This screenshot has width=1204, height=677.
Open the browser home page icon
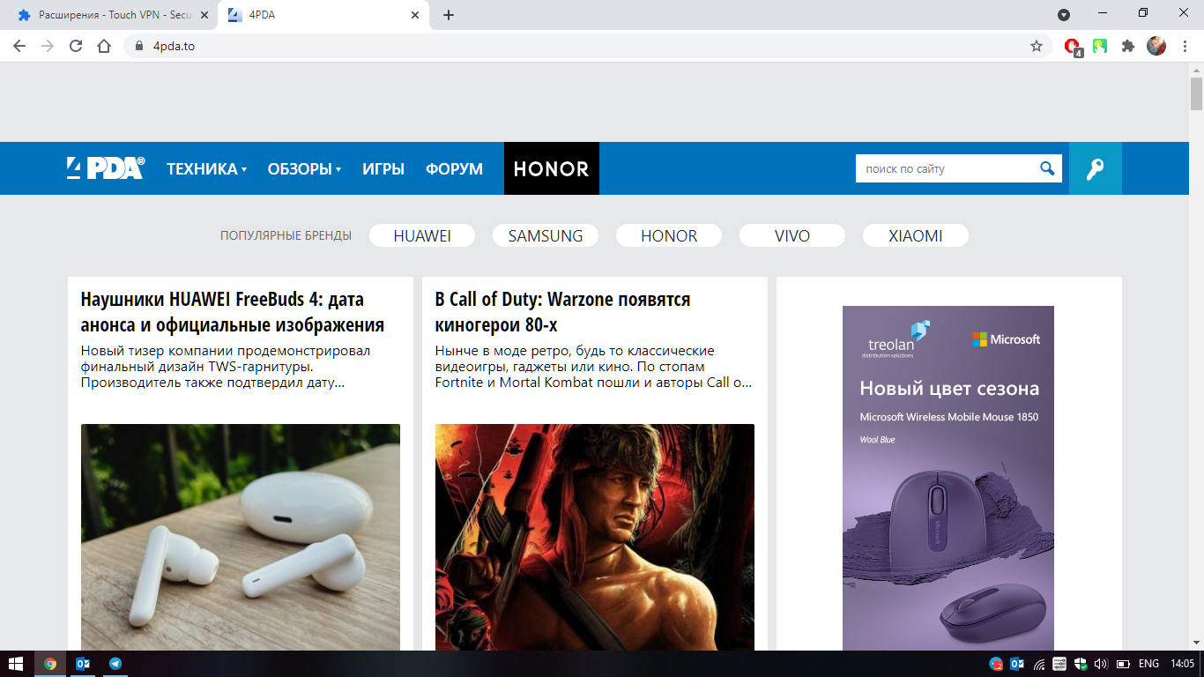(104, 46)
